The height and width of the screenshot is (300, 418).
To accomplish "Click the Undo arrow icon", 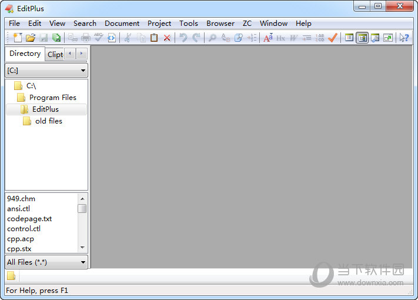I will click(183, 38).
